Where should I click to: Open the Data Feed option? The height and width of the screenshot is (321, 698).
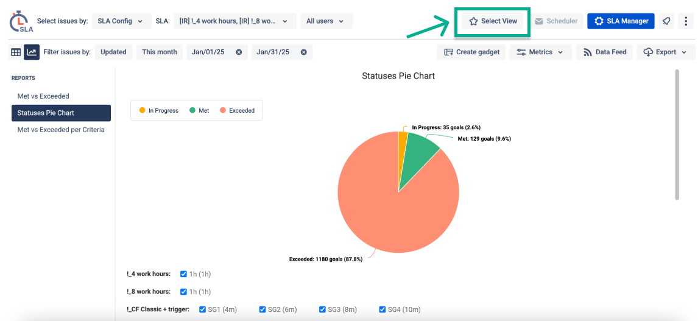(604, 52)
